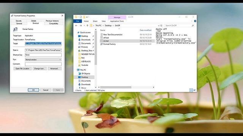This screenshot has width=243, height=136.
Task: Refresh the OnOff folder view
Action: tap(161, 25)
